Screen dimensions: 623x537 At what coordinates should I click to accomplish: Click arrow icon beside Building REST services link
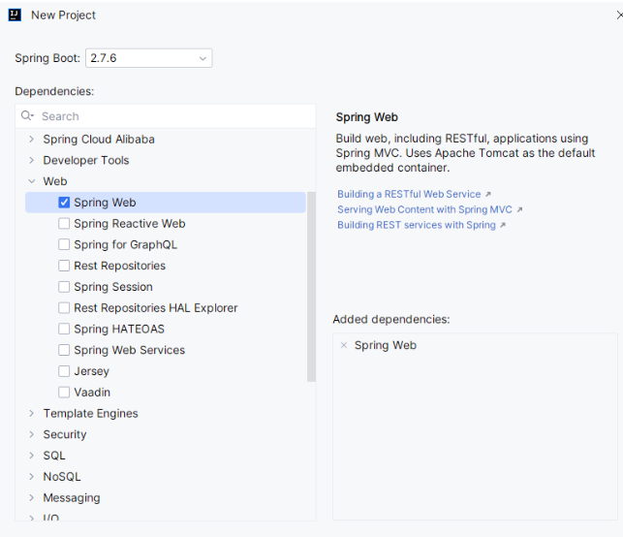point(503,225)
